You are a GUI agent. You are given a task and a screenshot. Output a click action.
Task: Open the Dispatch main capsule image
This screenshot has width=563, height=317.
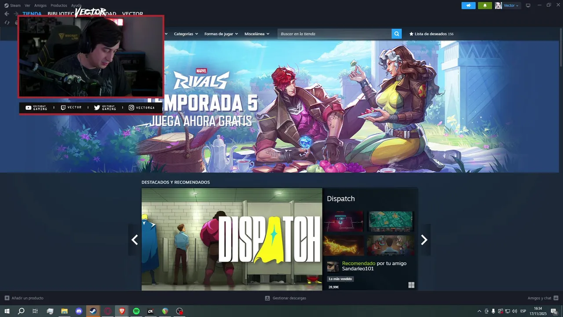[232, 240]
